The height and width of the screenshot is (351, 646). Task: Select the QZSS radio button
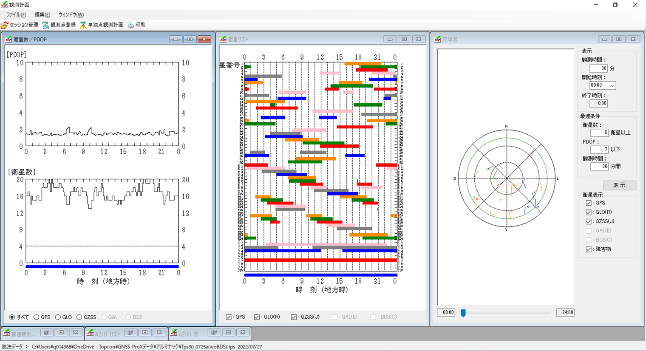pos(79,317)
